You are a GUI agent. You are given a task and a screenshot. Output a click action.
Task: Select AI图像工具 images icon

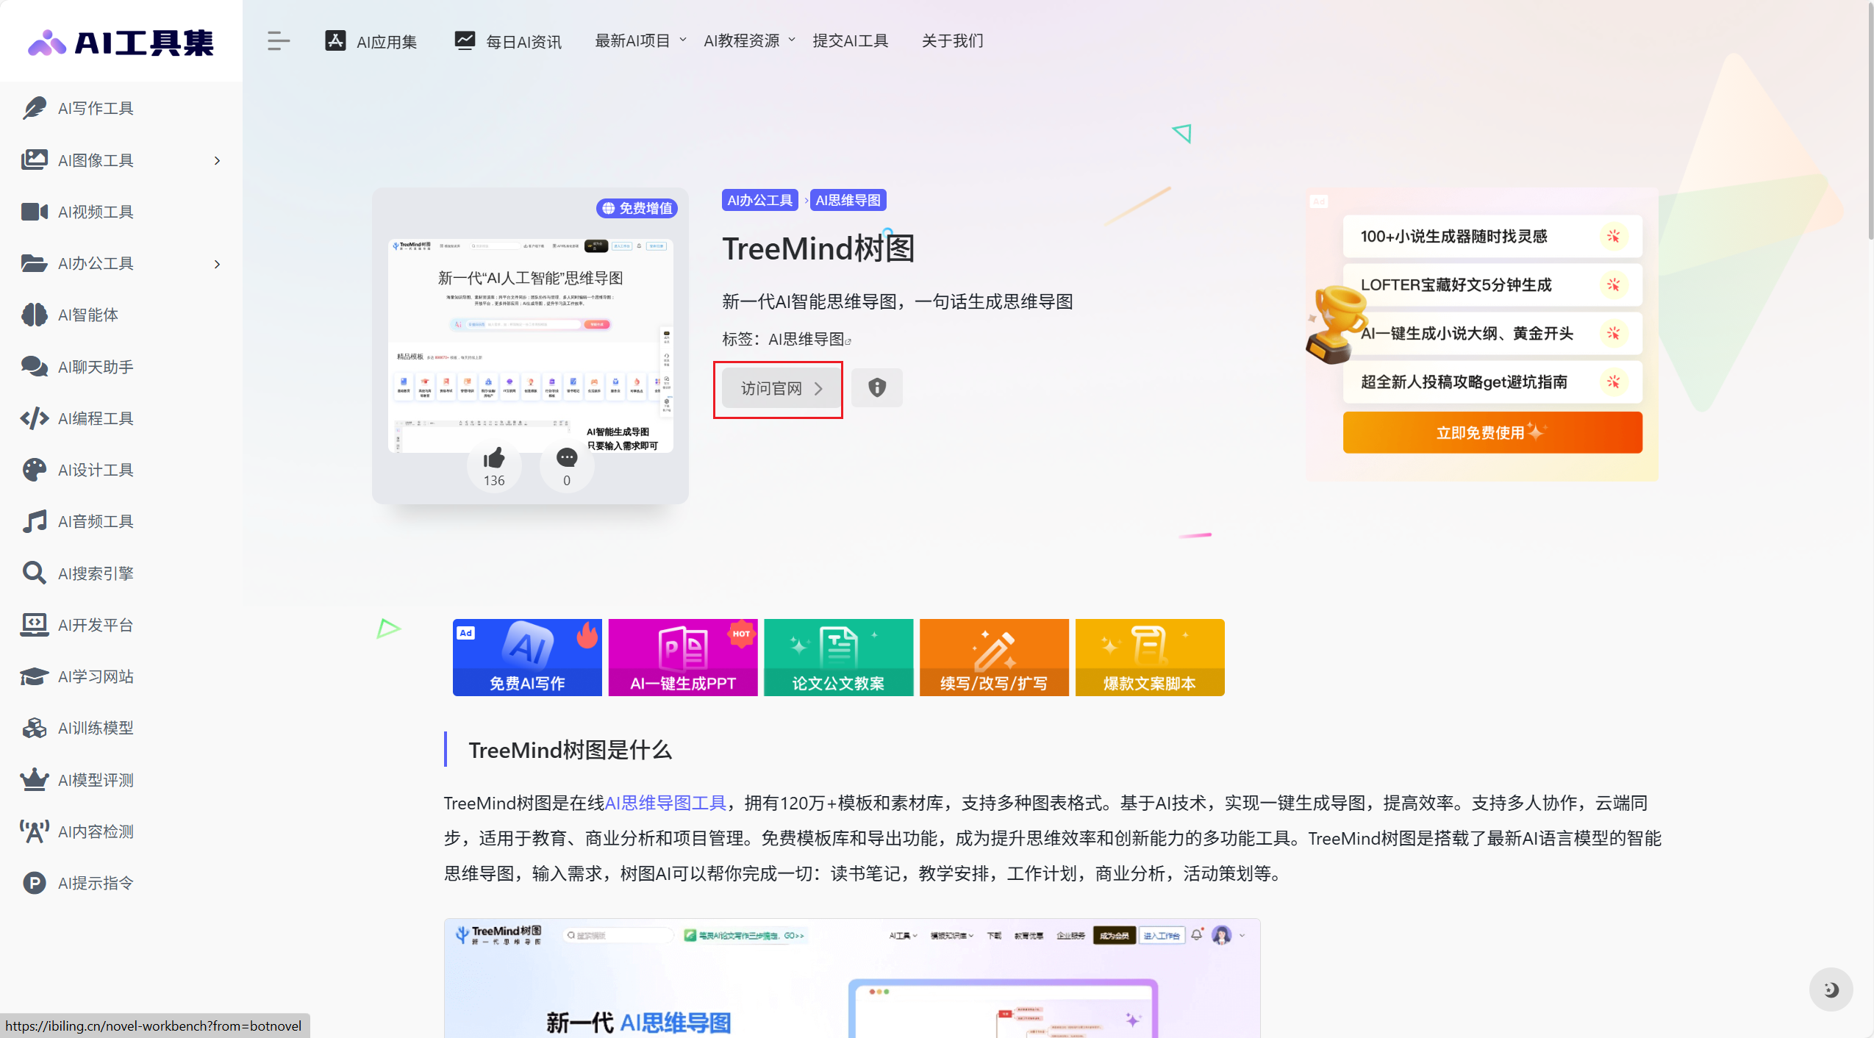click(34, 160)
